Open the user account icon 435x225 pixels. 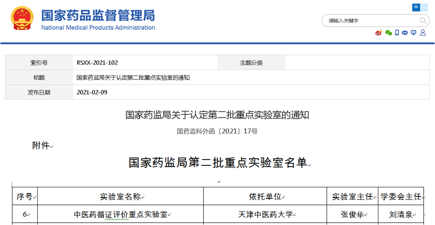pos(422,33)
